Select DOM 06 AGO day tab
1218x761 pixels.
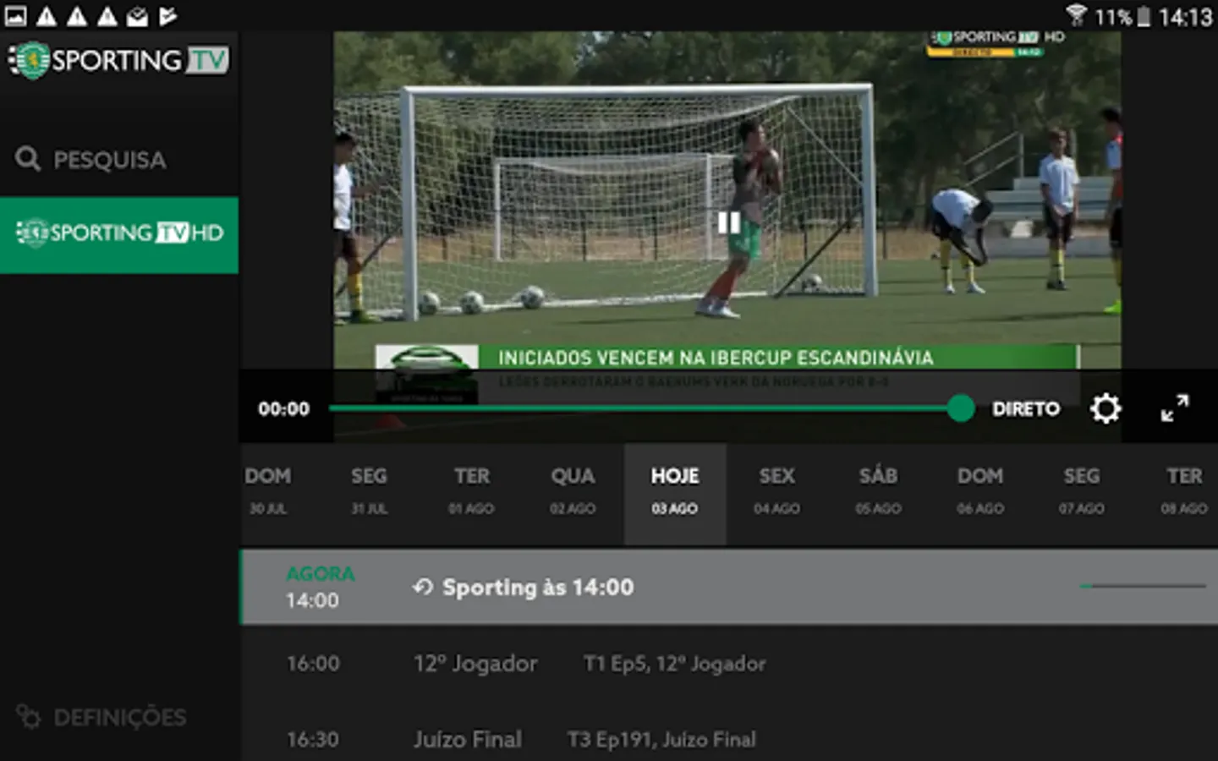(x=980, y=494)
